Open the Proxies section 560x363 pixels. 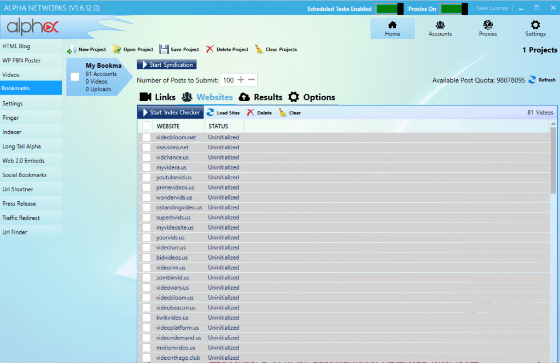pos(487,28)
